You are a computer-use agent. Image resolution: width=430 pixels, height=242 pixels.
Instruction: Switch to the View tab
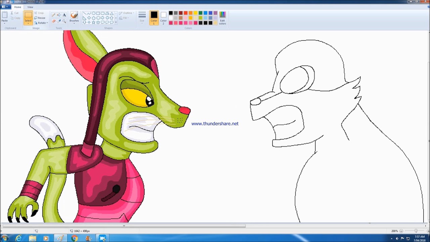30,7
